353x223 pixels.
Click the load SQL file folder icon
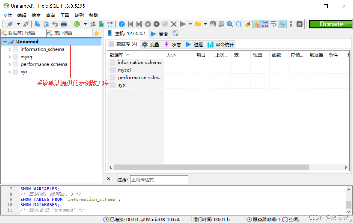198,24
